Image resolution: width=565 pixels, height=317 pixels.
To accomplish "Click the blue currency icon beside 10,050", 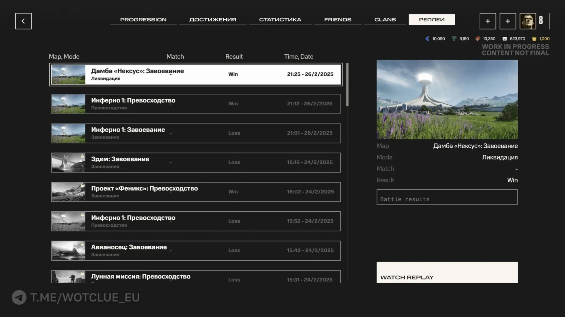I will point(427,39).
